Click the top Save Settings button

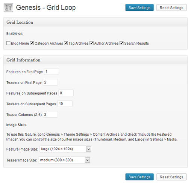tap(139, 7)
